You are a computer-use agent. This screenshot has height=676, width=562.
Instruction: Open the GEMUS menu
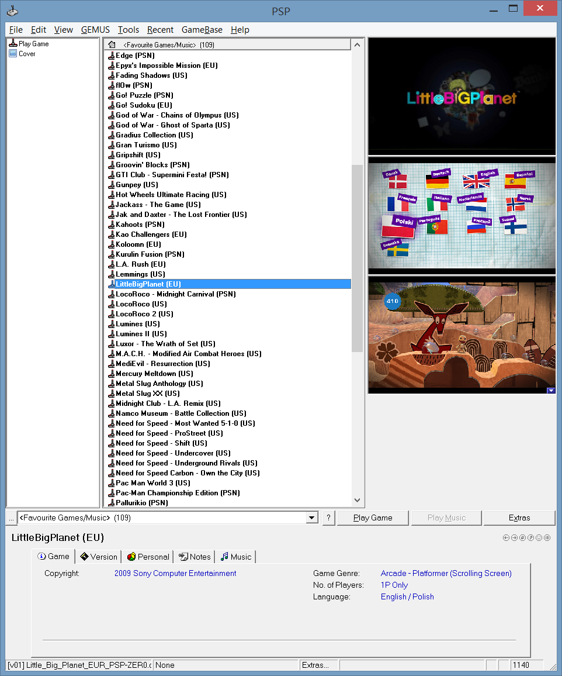(95, 30)
